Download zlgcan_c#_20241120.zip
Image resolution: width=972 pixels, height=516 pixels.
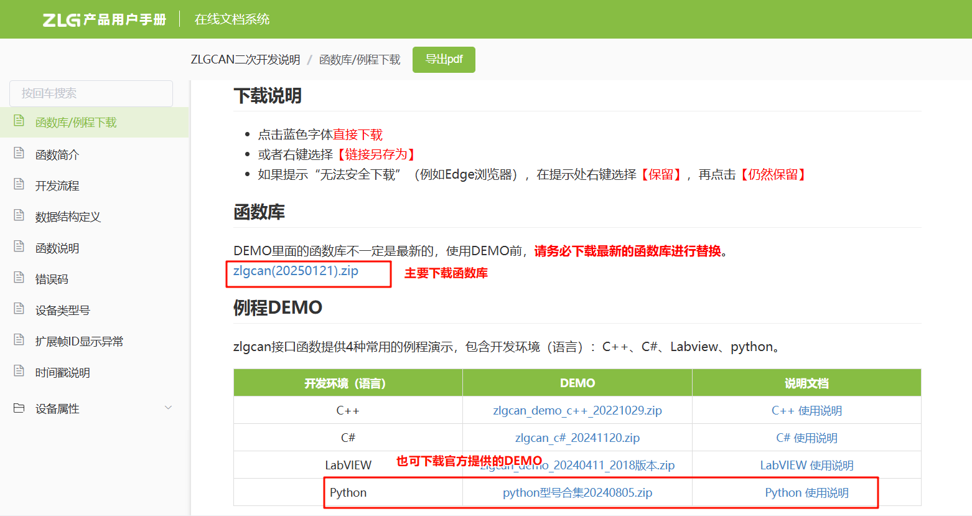(x=577, y=438)
